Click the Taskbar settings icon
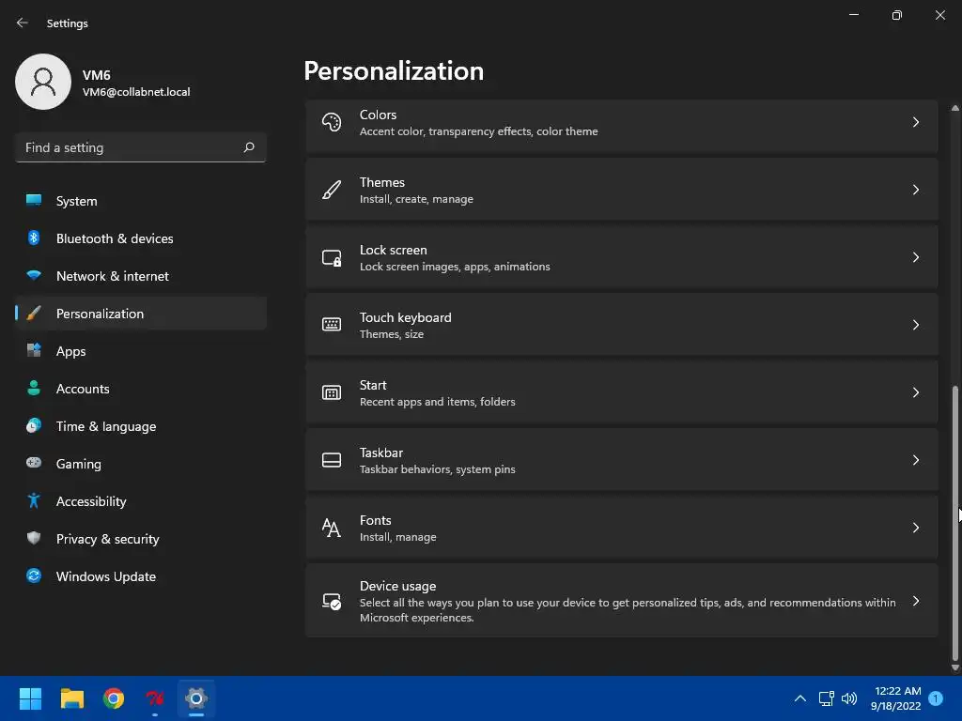Image resolution: width=962 pixels, height=721 pixels. (332, 460)
